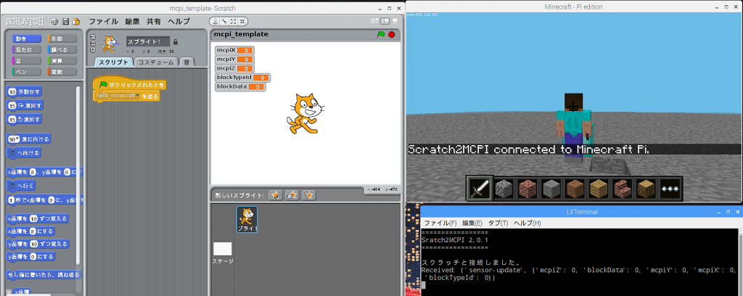Toggle the sprite drag lock icon
The image size is (743, 296).
176,41
